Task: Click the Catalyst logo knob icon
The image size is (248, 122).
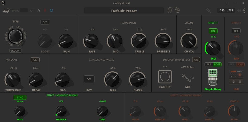Action: click(3, 3)
